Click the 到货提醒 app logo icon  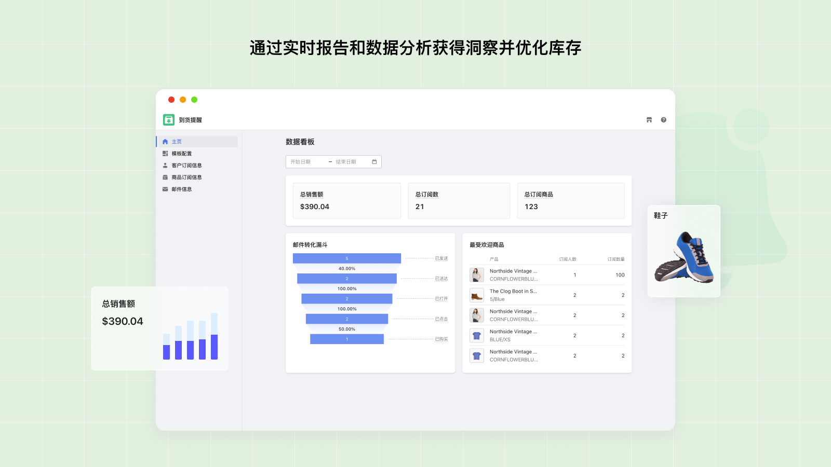[x=169, y=120]
